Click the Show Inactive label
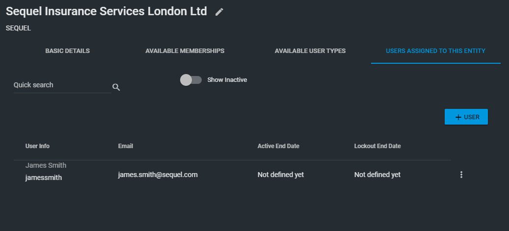509x231 pixels. (x=227, y=80)
